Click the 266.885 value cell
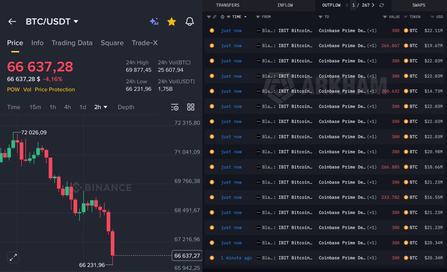Viewport: 447px width, 272px height. click(x=390, y=167)
